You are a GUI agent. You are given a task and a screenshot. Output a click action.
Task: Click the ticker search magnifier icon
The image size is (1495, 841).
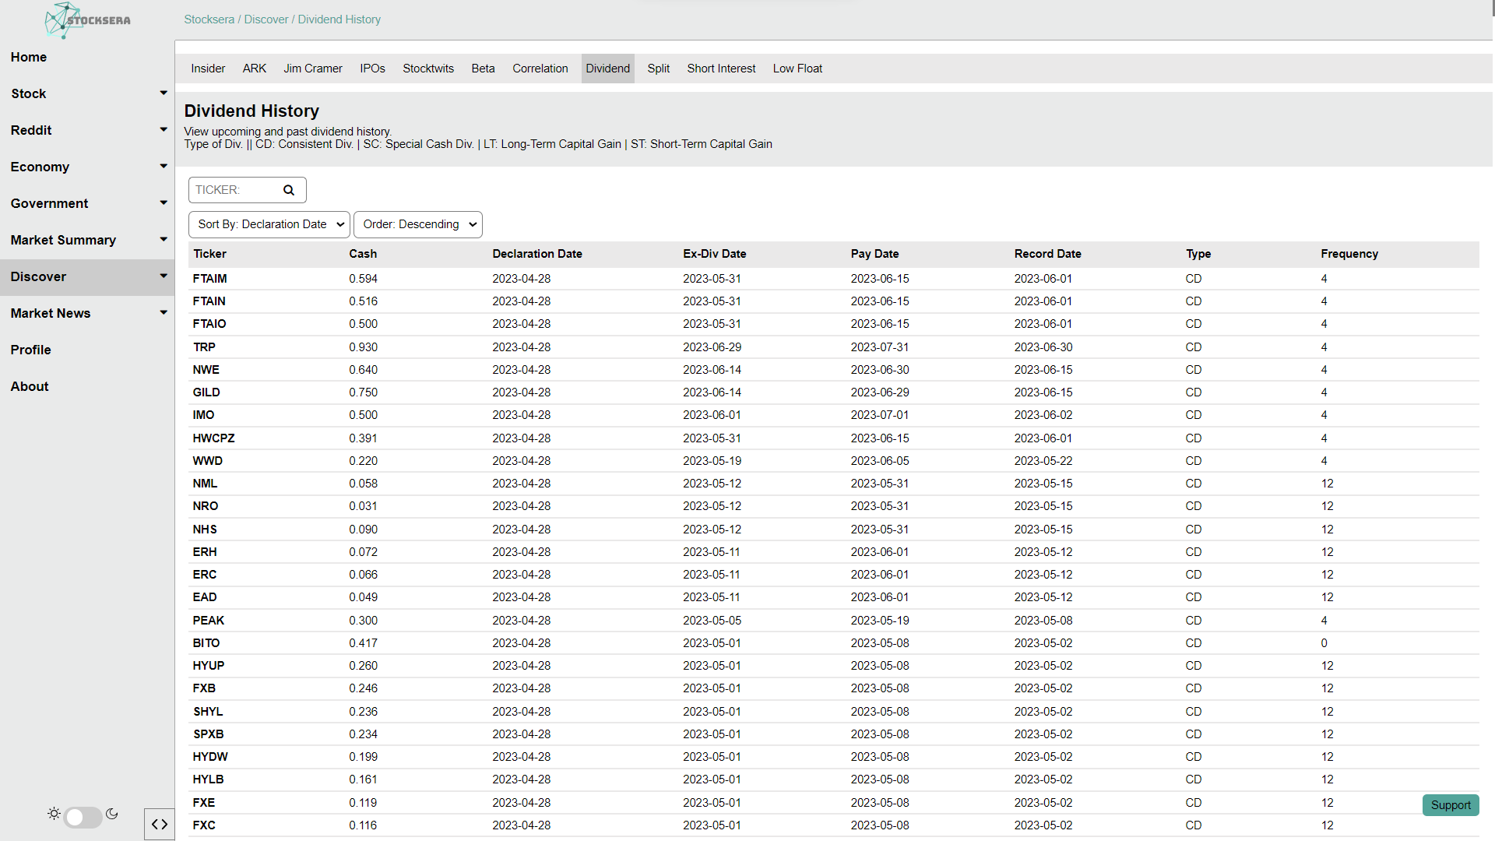coord(289,190)
